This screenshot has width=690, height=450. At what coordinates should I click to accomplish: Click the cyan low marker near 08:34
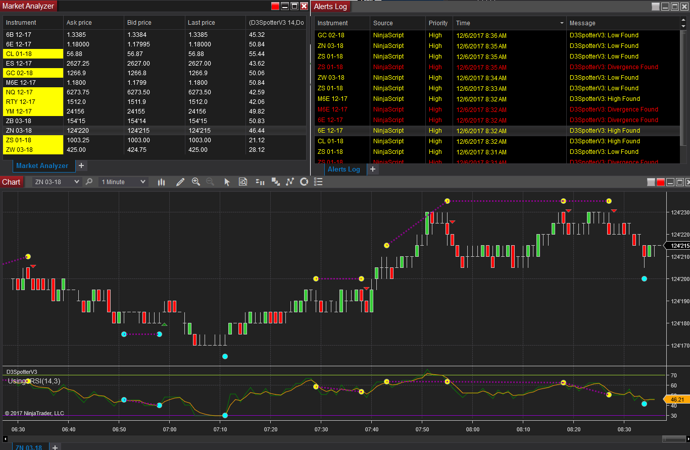tap(644, 278)
